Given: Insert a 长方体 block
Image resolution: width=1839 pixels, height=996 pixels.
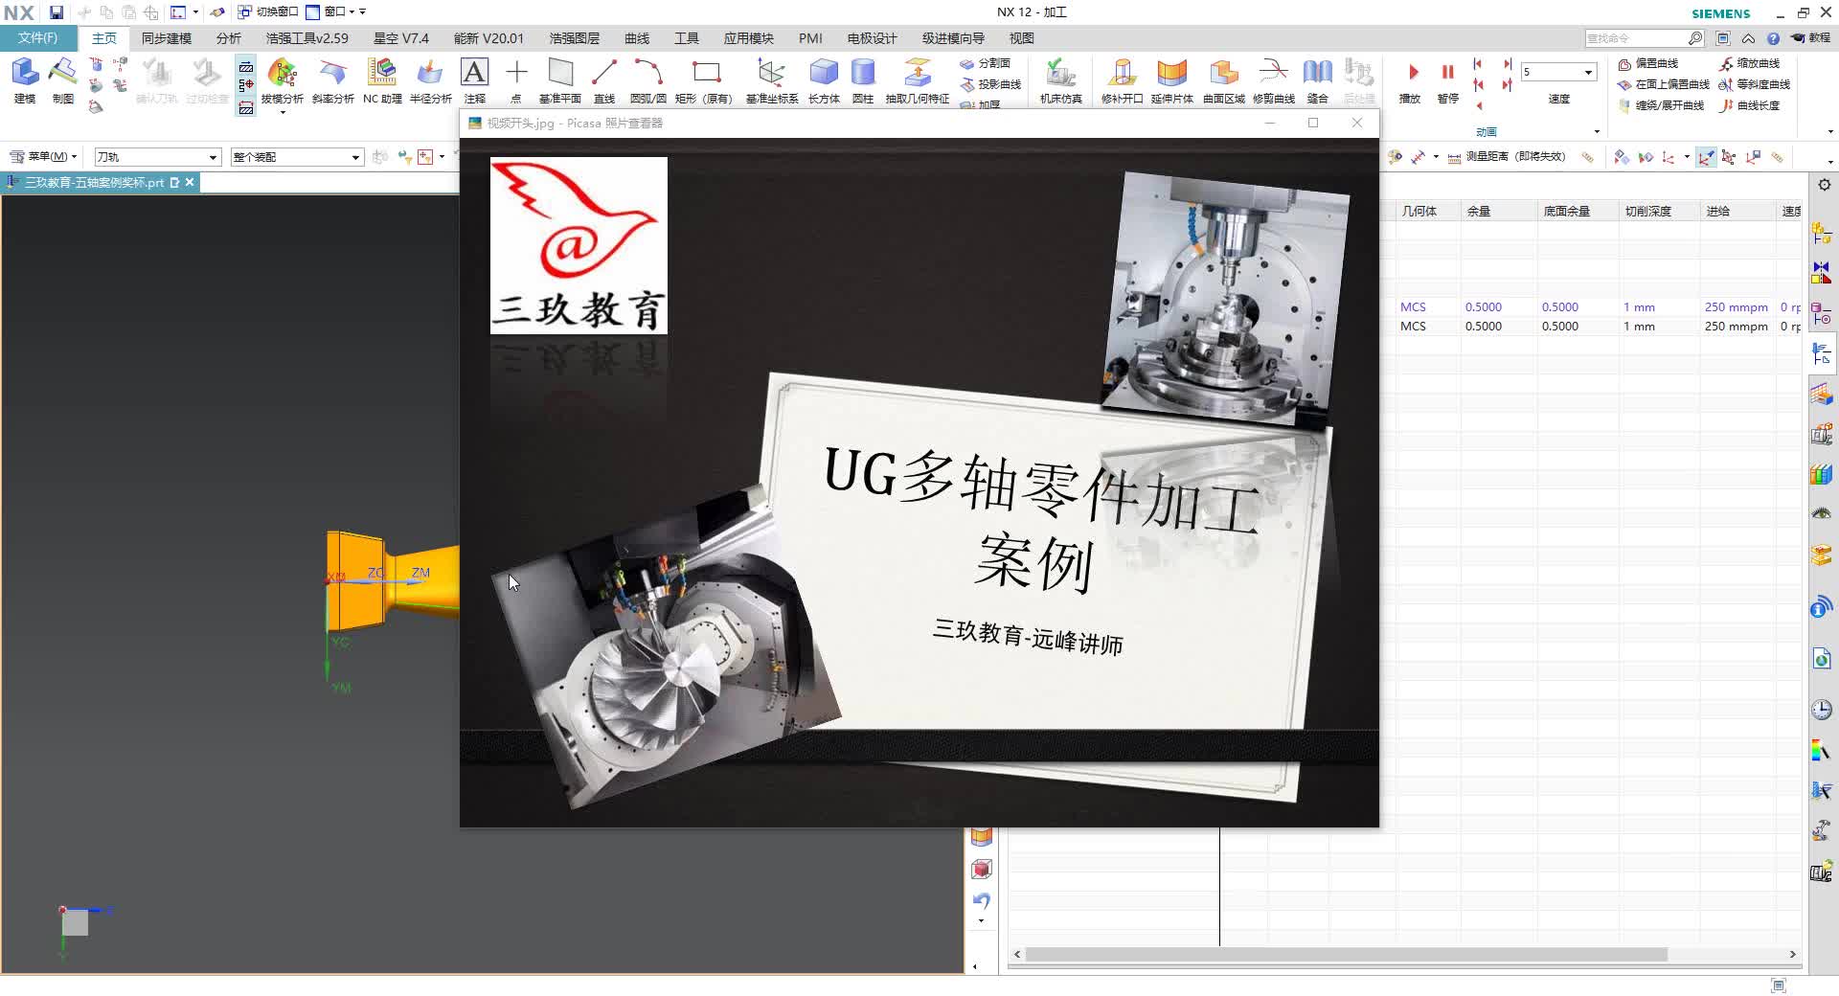Looking at the screenshot, I should pyautogui.click(x=824, y=80).
